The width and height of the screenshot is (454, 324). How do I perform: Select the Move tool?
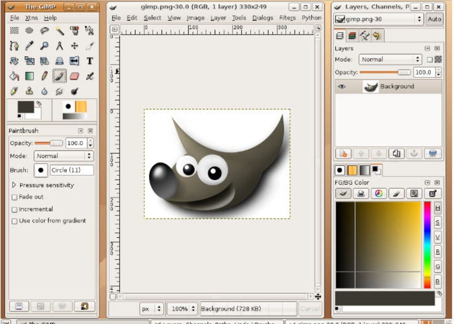[75, 46]
